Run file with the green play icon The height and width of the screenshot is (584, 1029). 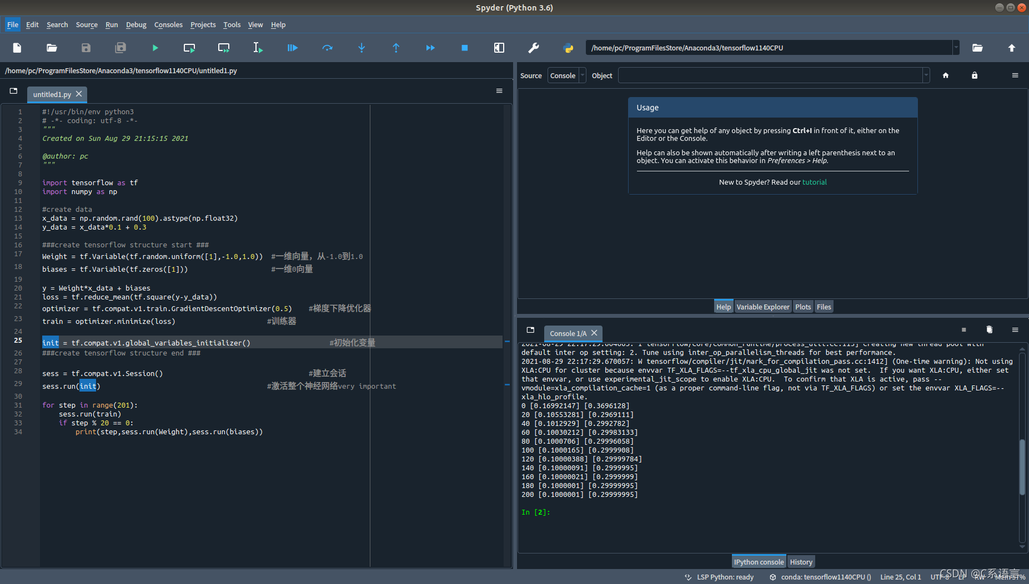(x=155, y=48)
